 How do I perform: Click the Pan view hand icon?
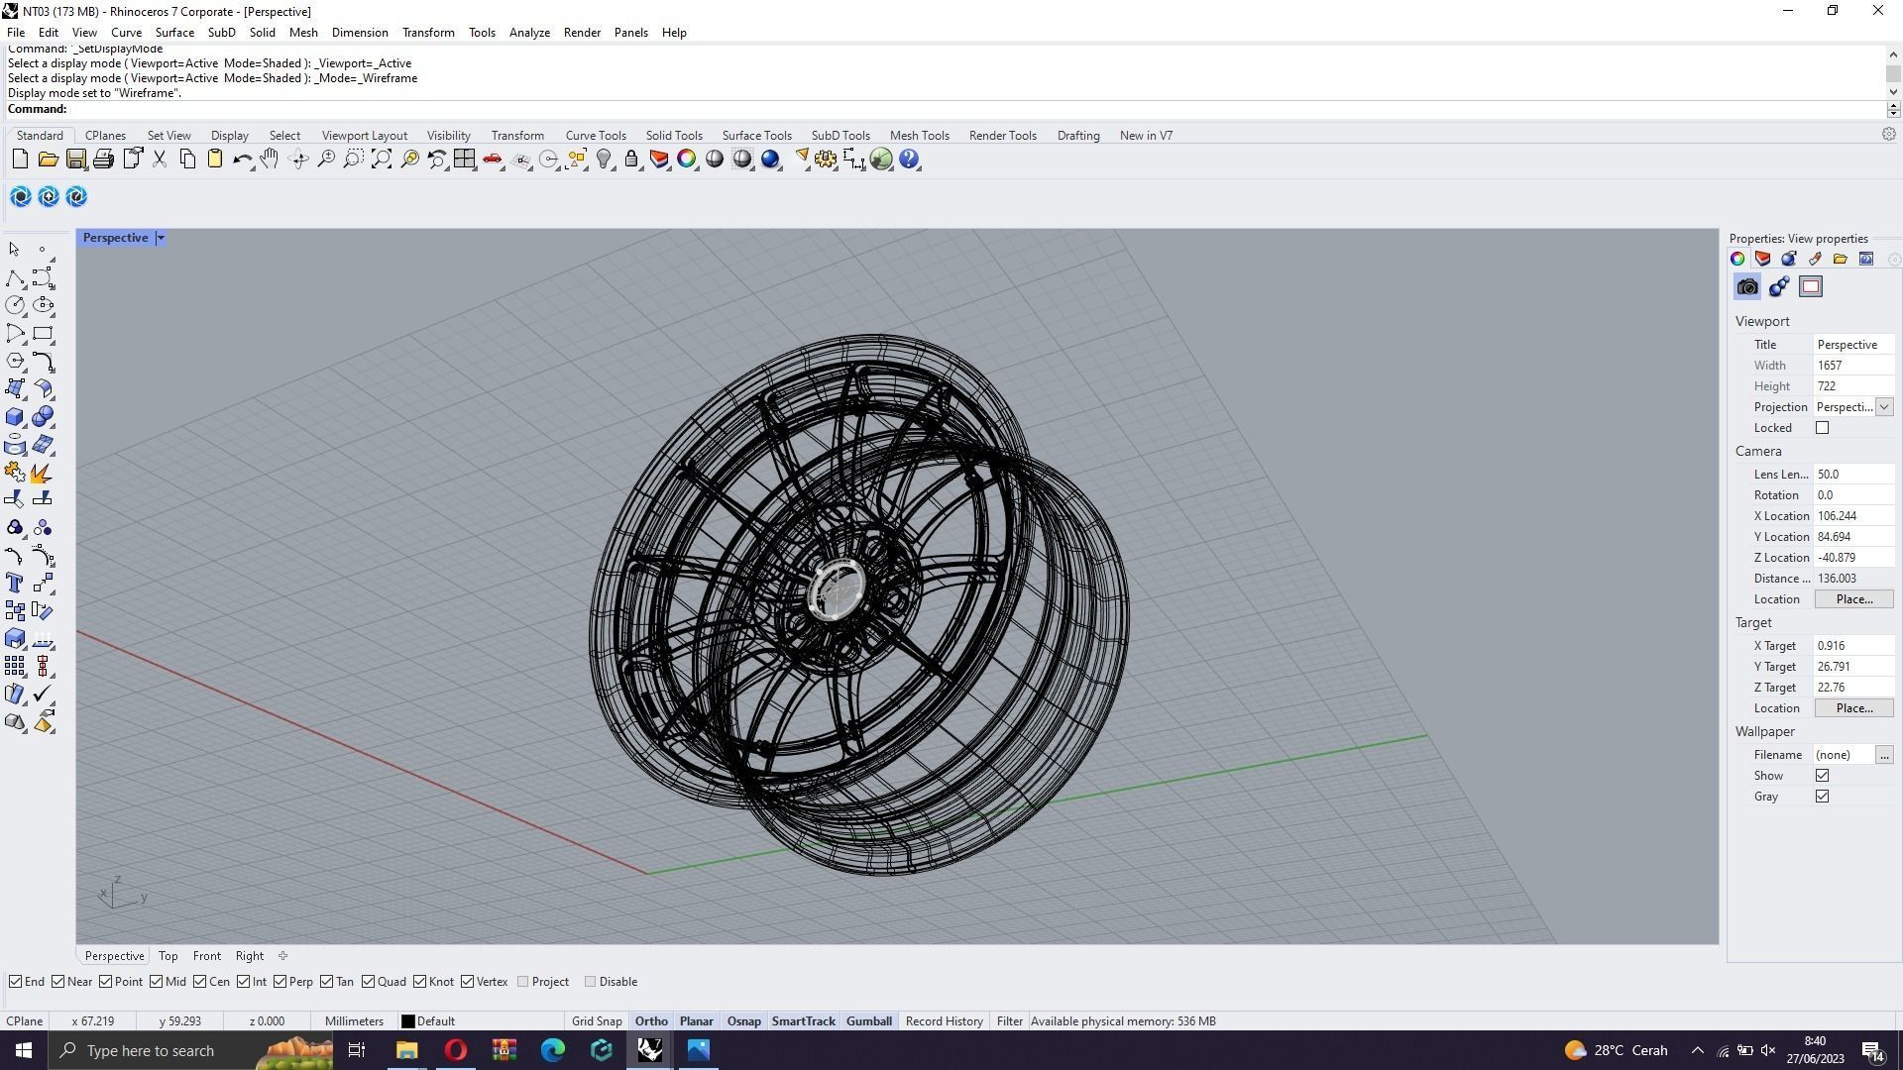(x=270, y=160)
